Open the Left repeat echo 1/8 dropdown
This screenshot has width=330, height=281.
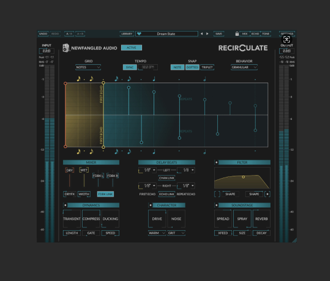186,170
